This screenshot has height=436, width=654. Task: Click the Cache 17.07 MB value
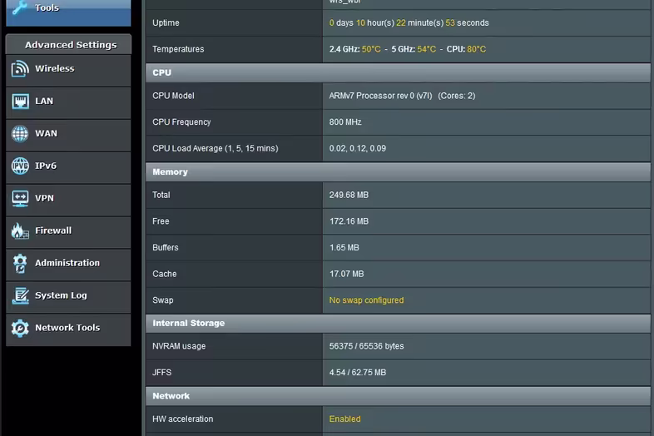(x=346, y=274)
